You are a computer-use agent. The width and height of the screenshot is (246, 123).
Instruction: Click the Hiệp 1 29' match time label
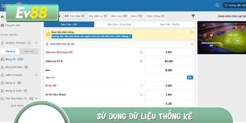50,77
